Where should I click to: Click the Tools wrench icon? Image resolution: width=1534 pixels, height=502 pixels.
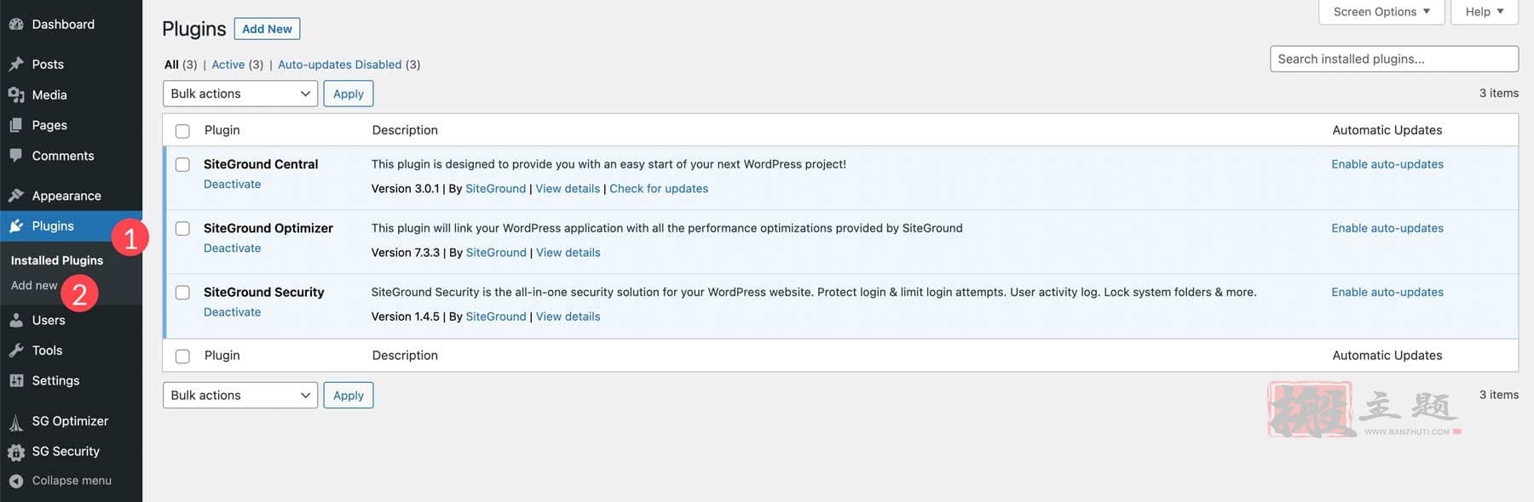tap(16, 351)
